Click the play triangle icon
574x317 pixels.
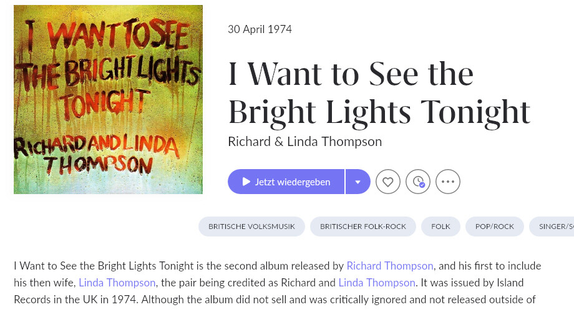click(246, 182)
